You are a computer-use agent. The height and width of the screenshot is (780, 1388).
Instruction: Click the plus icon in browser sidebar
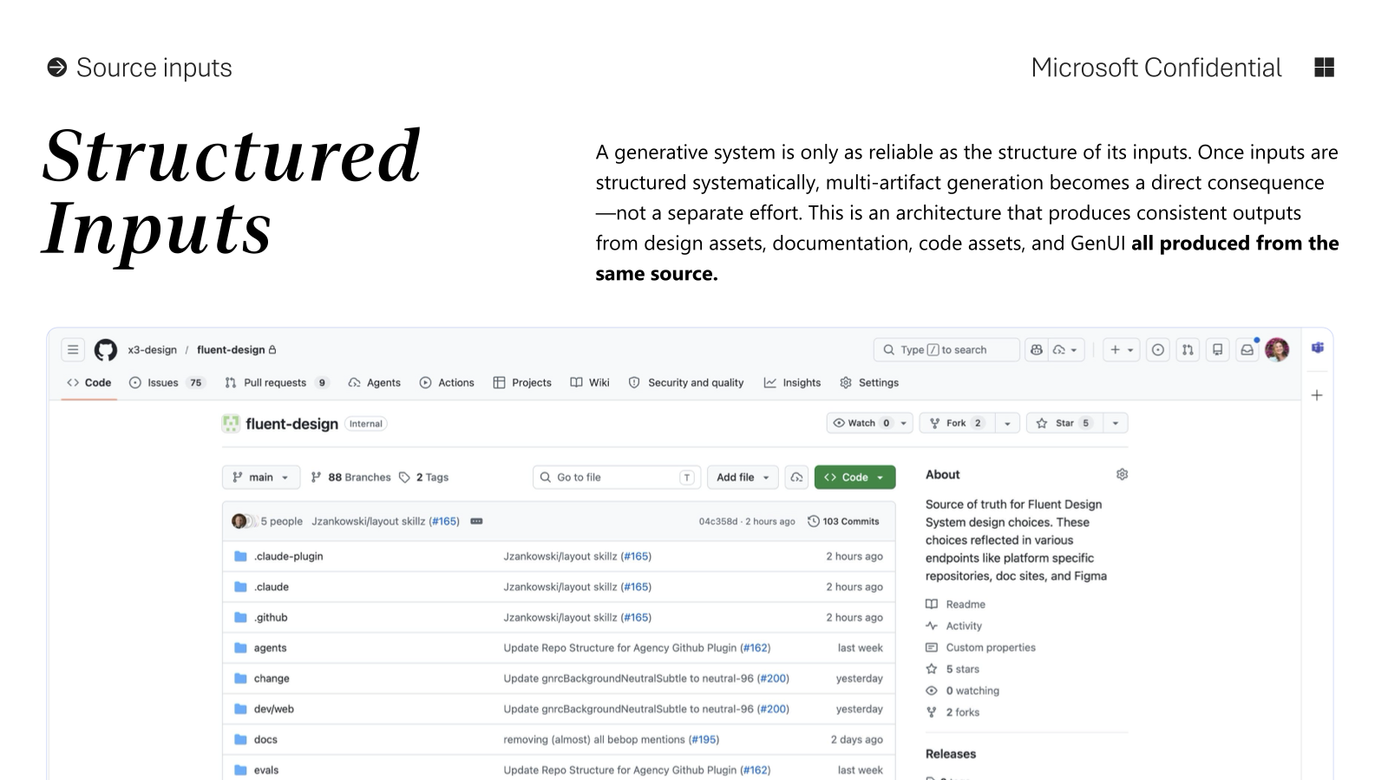pos(1317,395)
